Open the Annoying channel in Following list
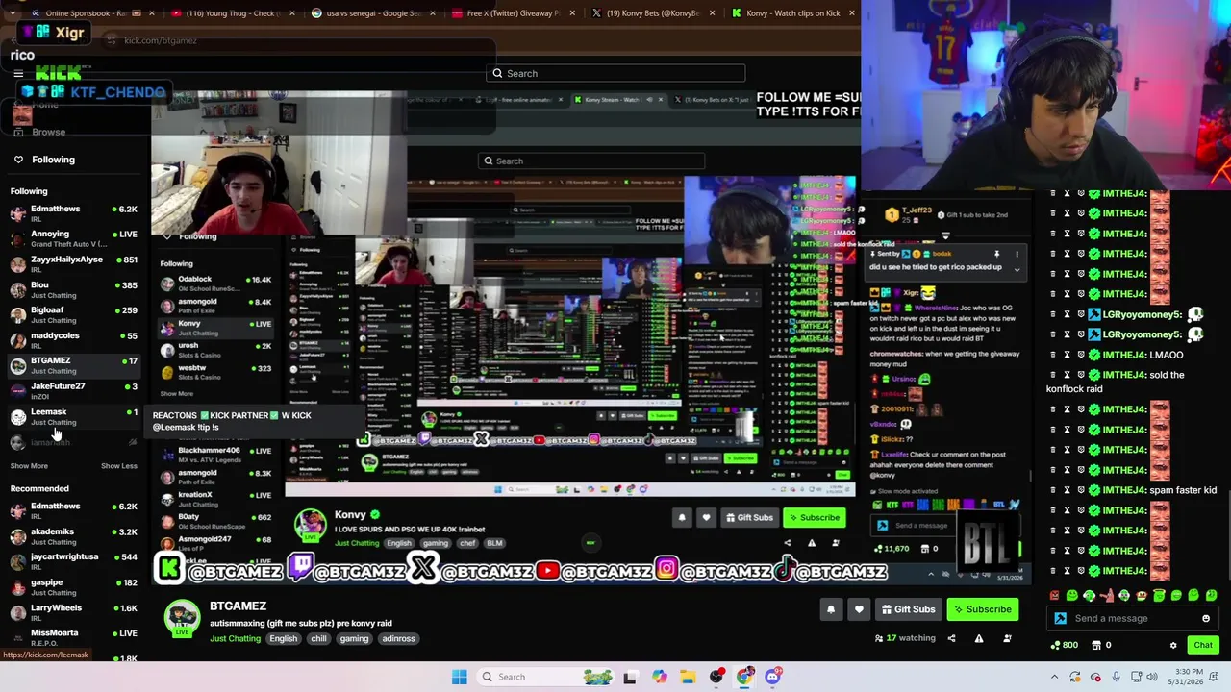The image size is (1231, 692). [74, 238]
